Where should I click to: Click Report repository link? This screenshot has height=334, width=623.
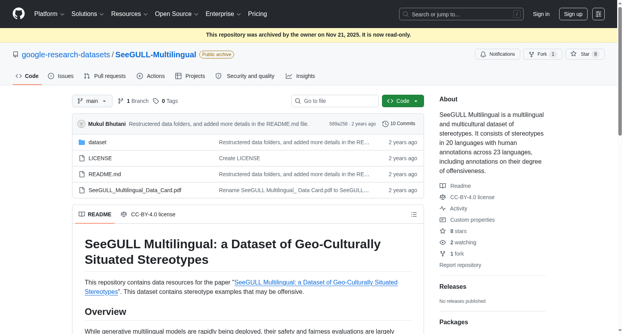tap(460, 265)
